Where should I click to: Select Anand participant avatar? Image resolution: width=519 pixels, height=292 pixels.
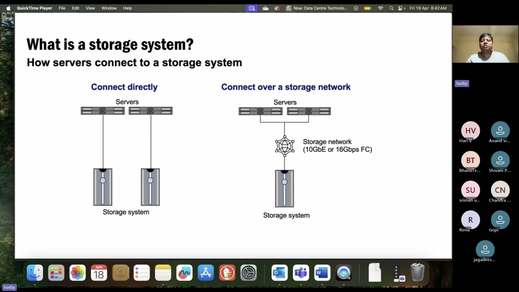point(500,131)
